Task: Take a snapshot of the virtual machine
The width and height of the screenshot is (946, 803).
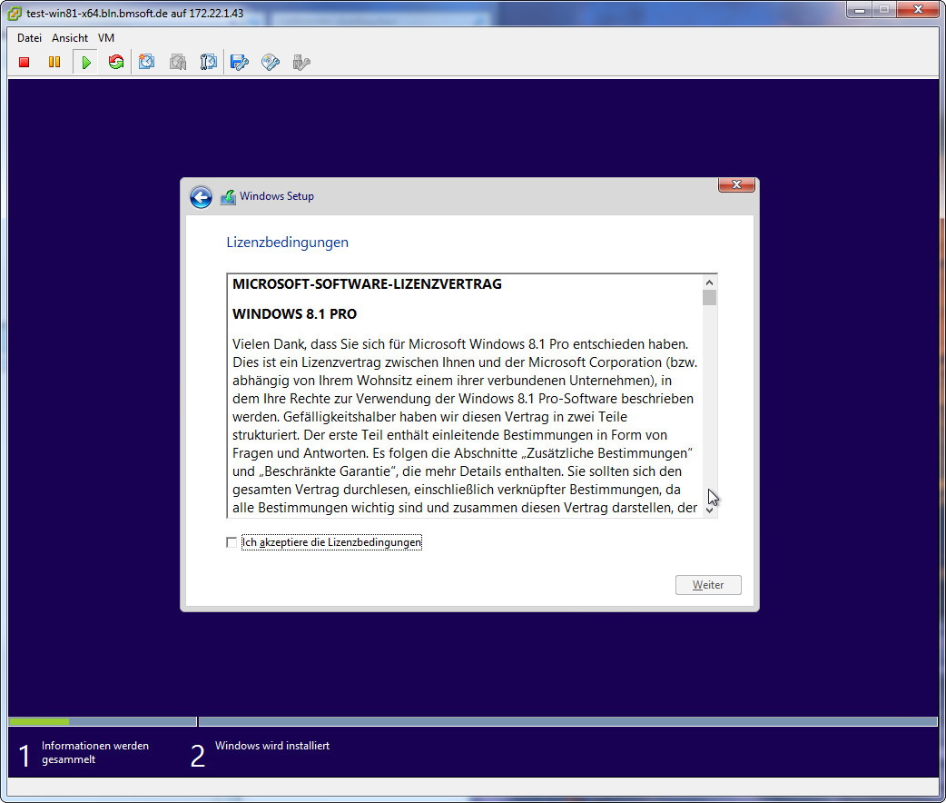Action: pyautogui.click(x=146, y=62)
